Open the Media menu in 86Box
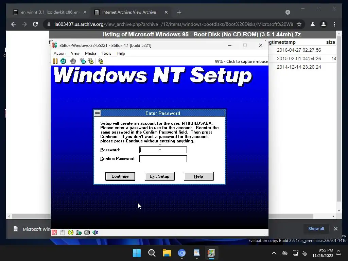348x261 pixels. (90, 53)
